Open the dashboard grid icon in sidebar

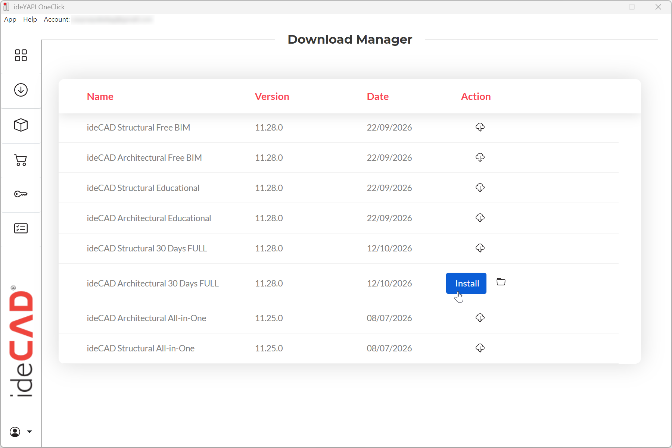point(21,55)
